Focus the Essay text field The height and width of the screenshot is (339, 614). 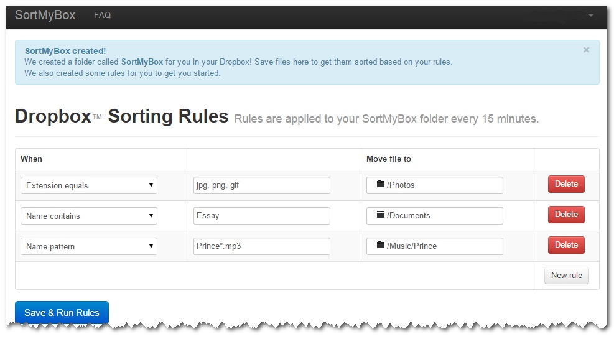coord(261,216)
